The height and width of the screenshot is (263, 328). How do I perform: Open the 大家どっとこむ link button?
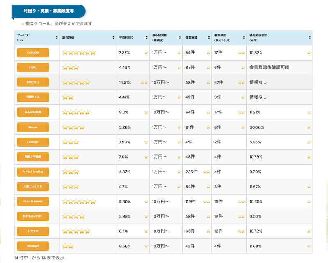tap(33, 186)
